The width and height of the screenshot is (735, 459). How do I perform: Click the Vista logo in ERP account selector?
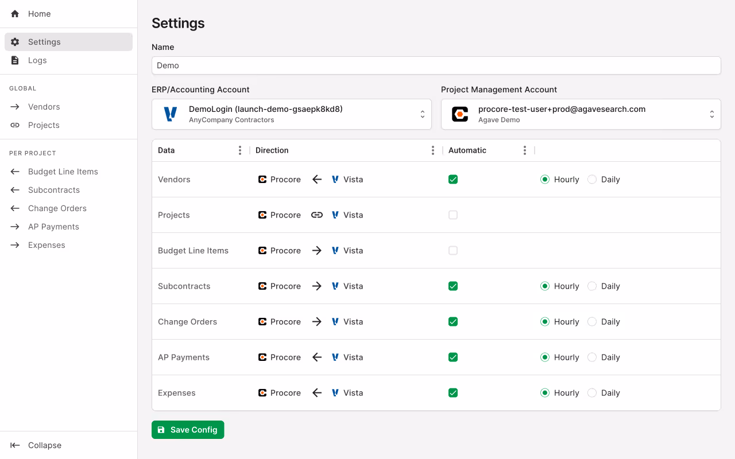[171, 114]
